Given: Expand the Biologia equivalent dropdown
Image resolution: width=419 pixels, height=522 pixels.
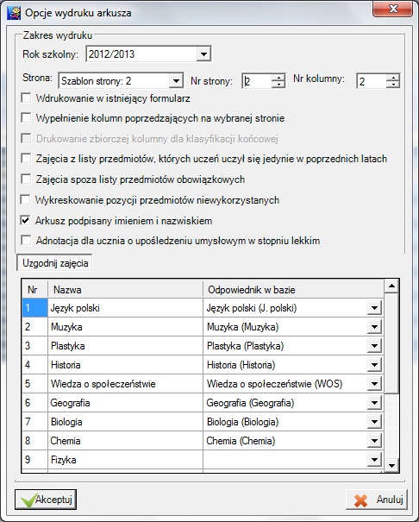Looking at the screenshot, I should tap(374, 422).
